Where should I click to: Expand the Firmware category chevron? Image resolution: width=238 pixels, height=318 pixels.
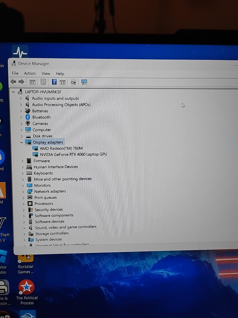tap(22, 161)
